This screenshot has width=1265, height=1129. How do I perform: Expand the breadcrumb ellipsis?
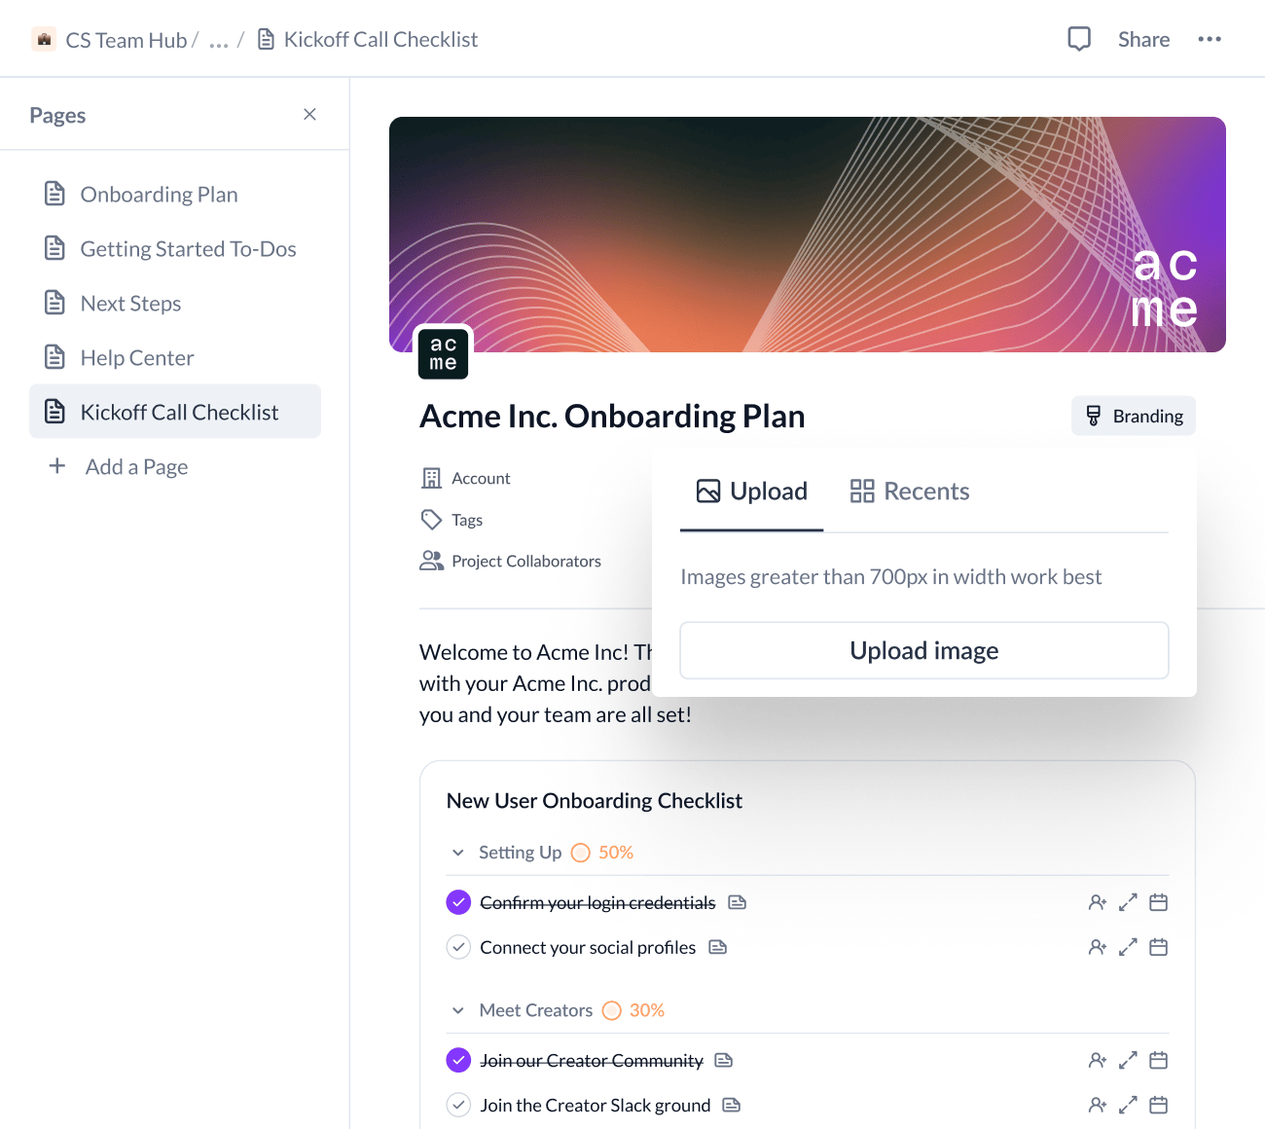coord(219,39)
